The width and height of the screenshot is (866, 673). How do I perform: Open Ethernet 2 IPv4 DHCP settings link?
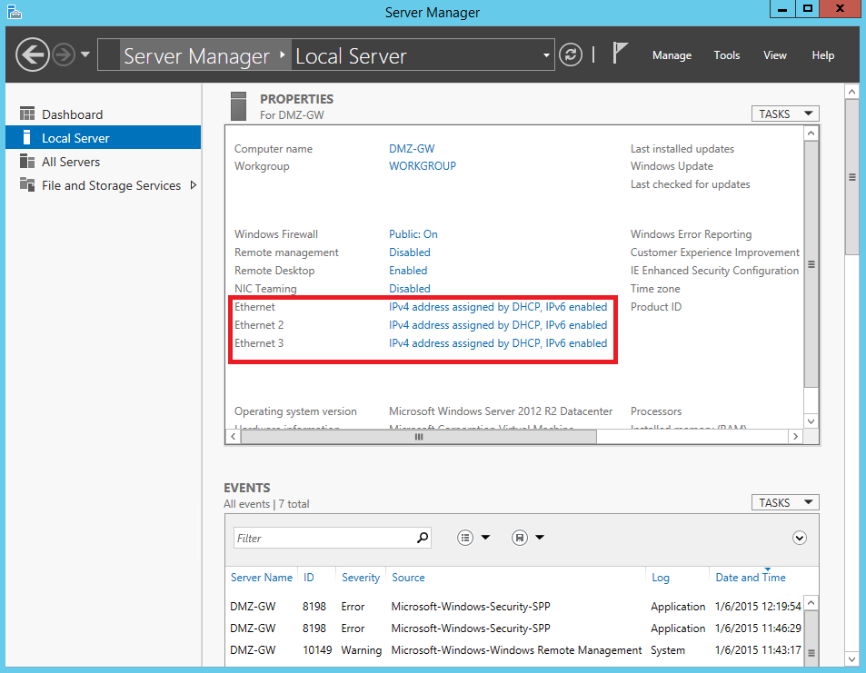pyautogui.click(x=498, y=324)
